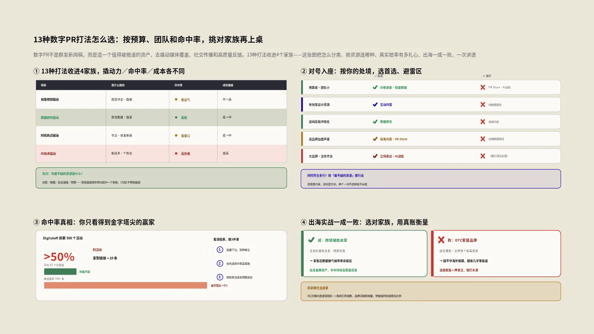The width and height of the screenshot is (594, 334).
Task: Click the red X in the 大品牌·法务齐全 row
Action: pyautogui.click(x=483, y=156)
